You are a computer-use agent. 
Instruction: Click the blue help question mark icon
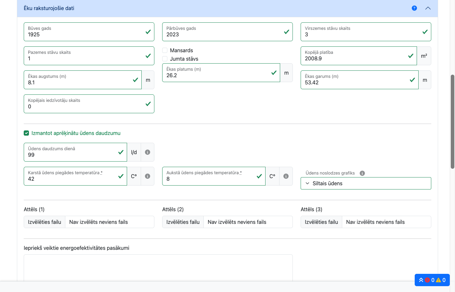click(x=414, y=8)
